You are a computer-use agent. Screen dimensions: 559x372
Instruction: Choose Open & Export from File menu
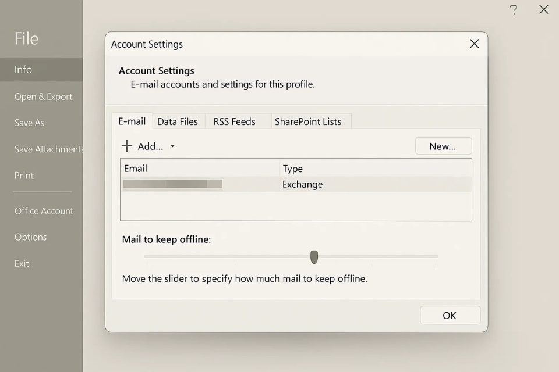point(44,97)
